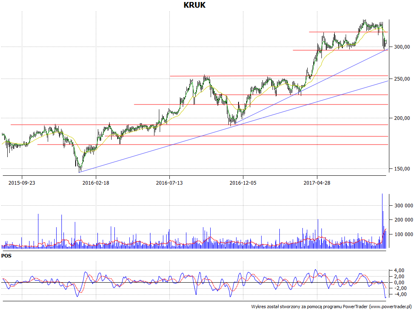Screen dimensions: 414x311
Task: Select the 2016-12-05 date label
Action: pyautogui.click(x=243, y=183)
